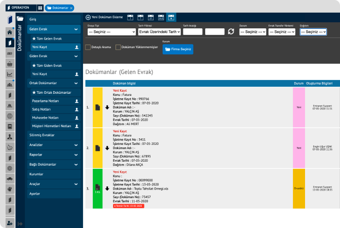Open Satış Notları in the sidebar
The width and height of the screenshot is (340, 228).
click(55, 109)
